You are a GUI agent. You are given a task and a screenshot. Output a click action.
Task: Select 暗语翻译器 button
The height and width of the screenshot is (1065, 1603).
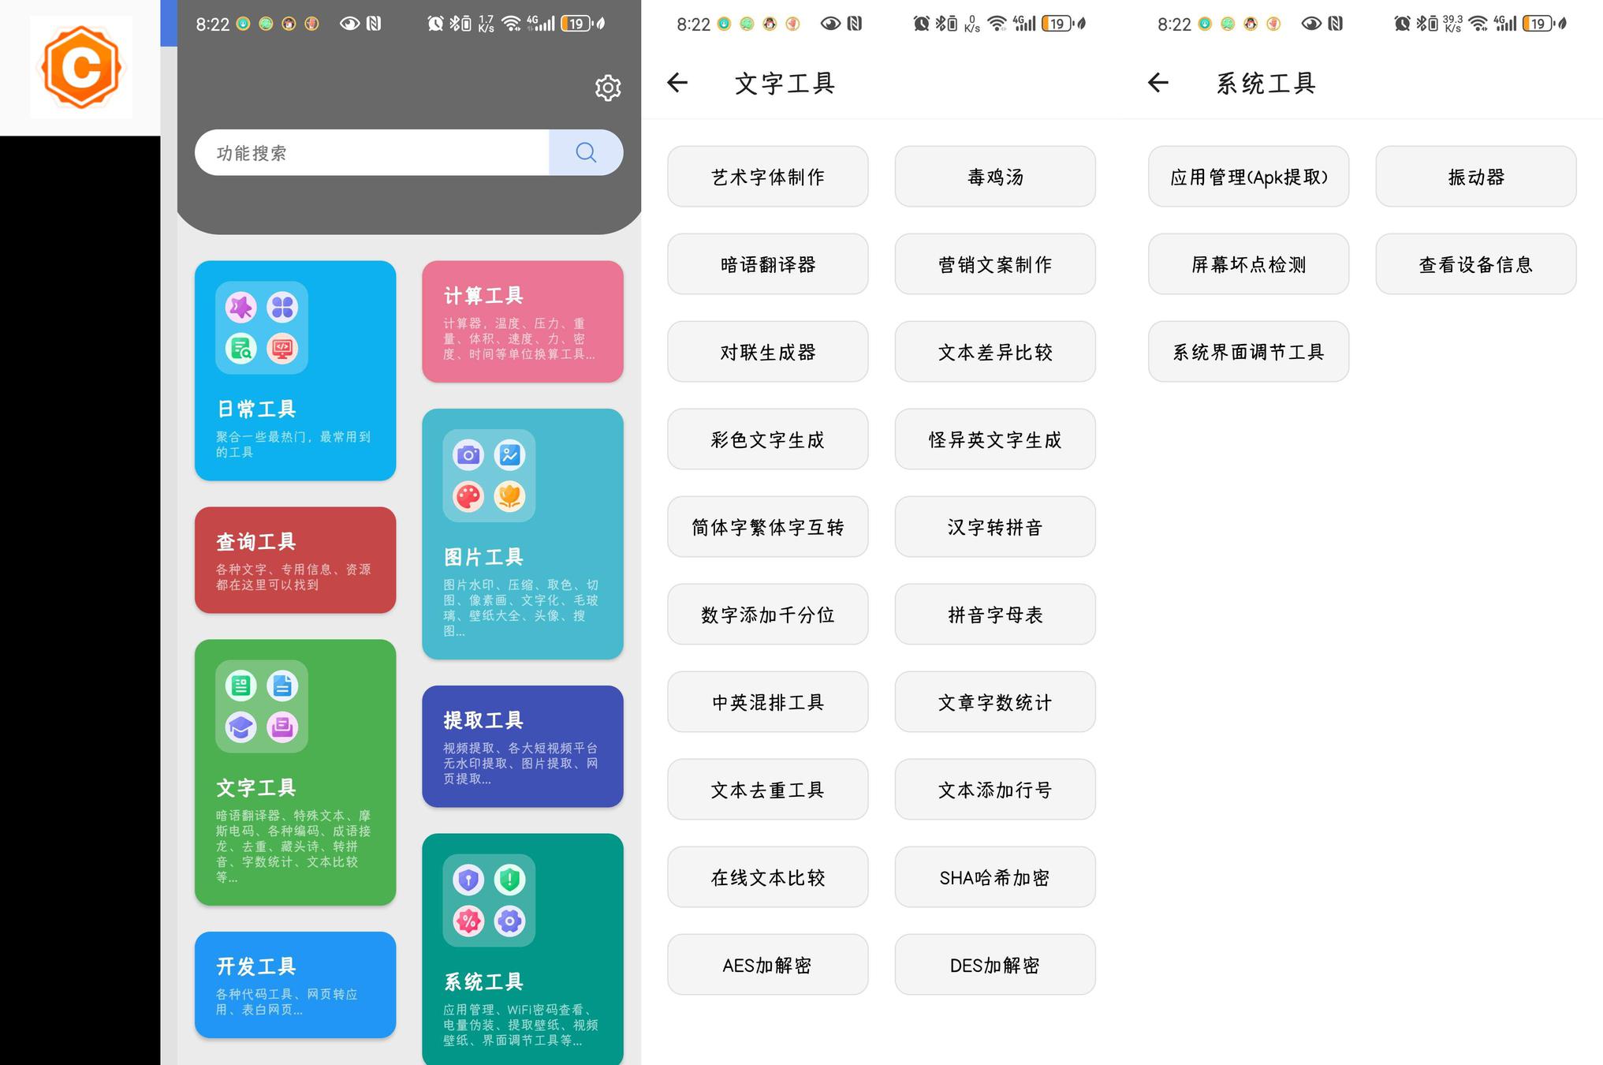pyautogui.click(x=767, y=264)
